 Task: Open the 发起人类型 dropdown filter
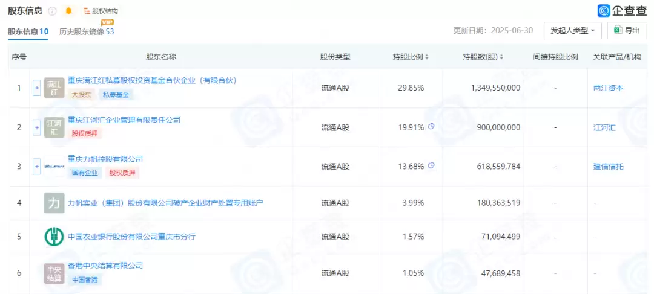coord(572,30)
